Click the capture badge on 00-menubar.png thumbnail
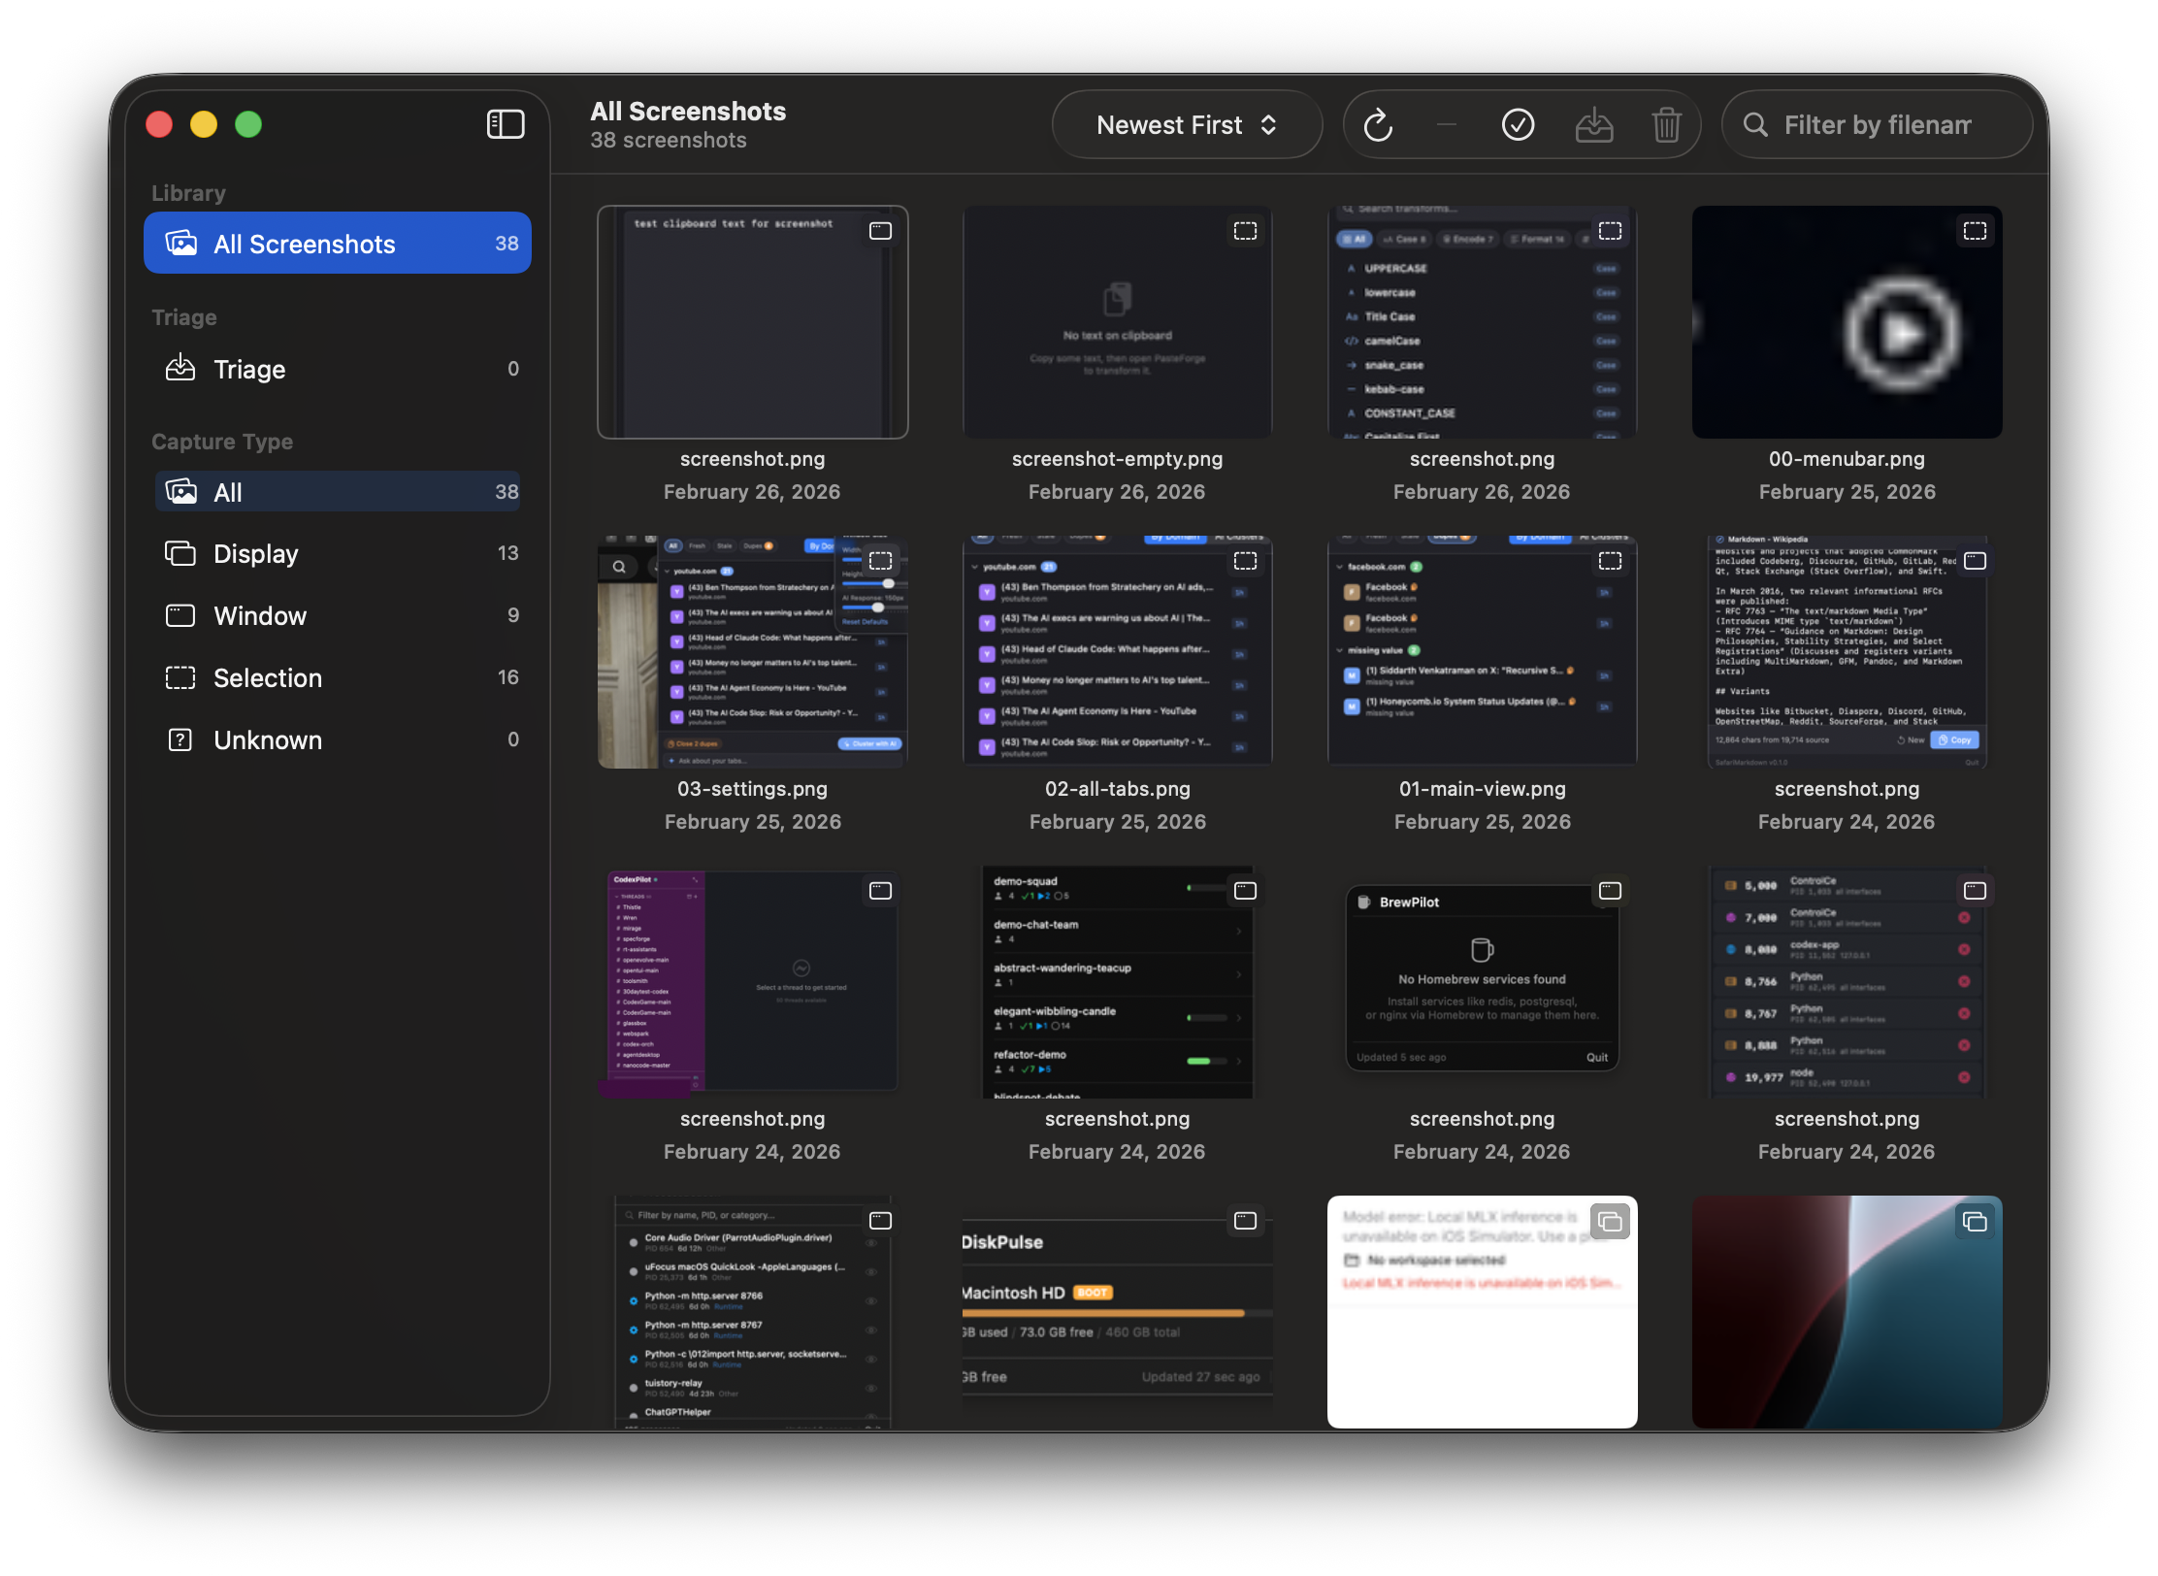The image size is (2158, 1576). [1976, 231]
